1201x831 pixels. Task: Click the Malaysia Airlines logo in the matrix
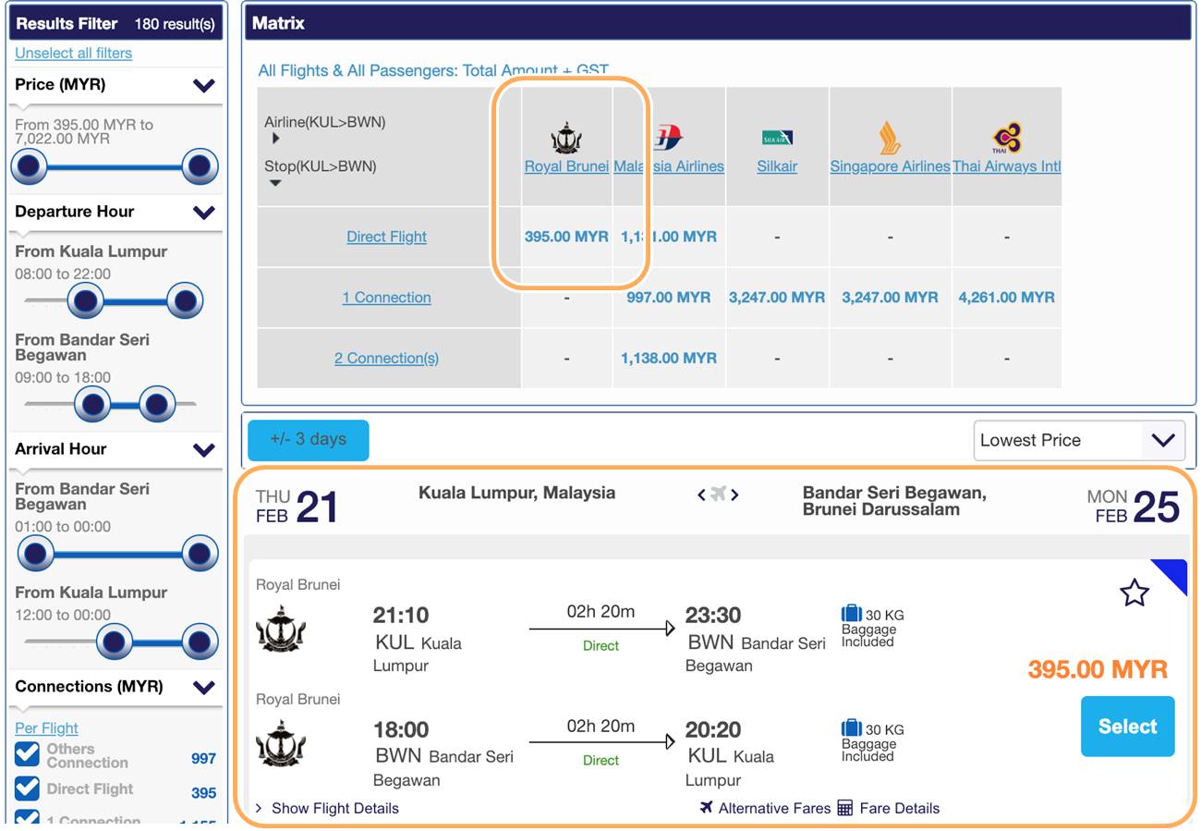669,138
